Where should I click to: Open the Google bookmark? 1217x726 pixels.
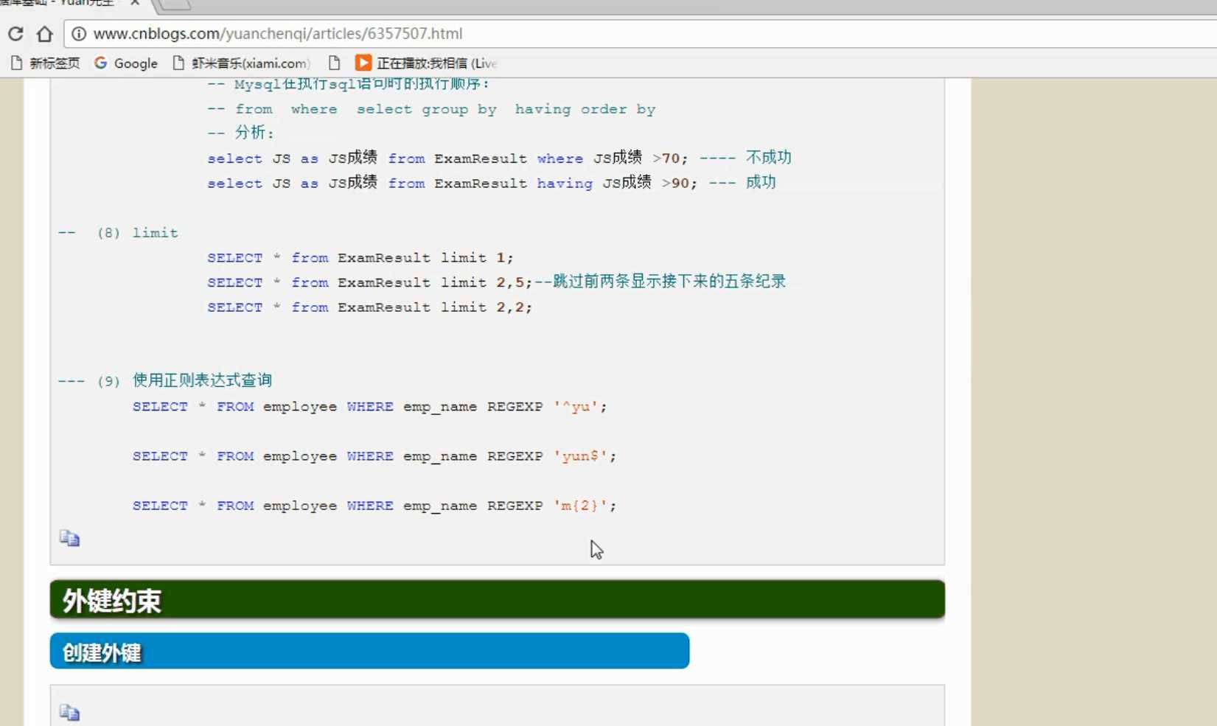tap(126, 63)
